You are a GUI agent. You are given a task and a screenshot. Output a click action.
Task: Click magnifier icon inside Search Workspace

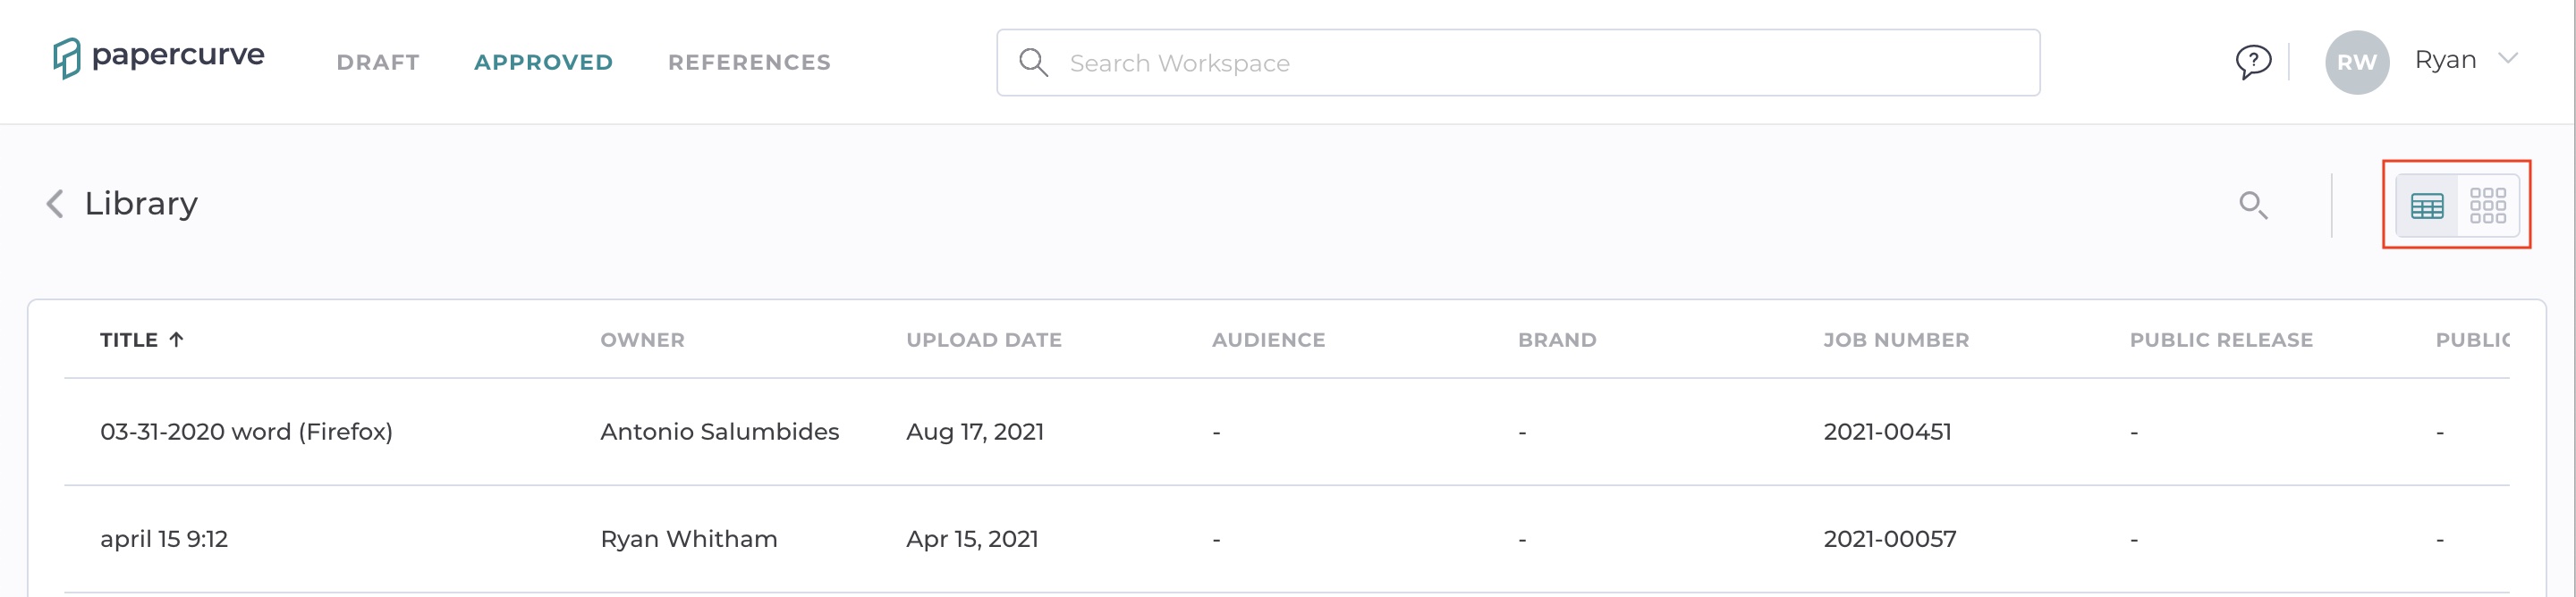pyautogui.click(x=1033, y=63)
